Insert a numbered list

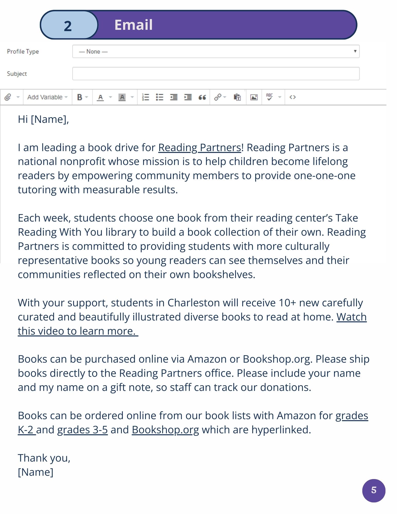click(145, 97)
